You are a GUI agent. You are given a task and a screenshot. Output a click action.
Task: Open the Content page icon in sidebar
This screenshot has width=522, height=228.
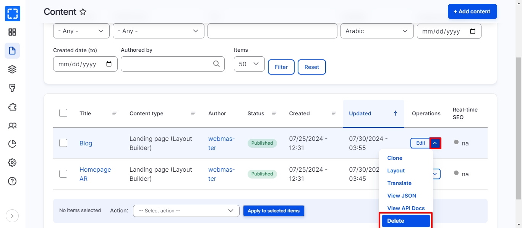coord(12,51)
